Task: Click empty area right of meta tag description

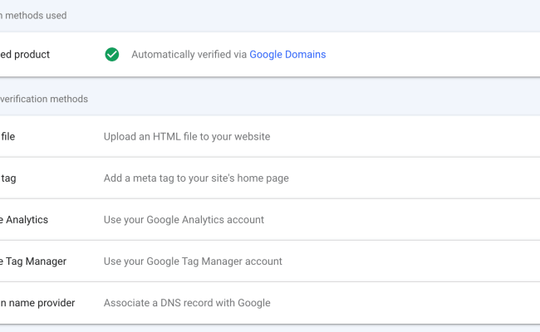Action: pos(415,178)
